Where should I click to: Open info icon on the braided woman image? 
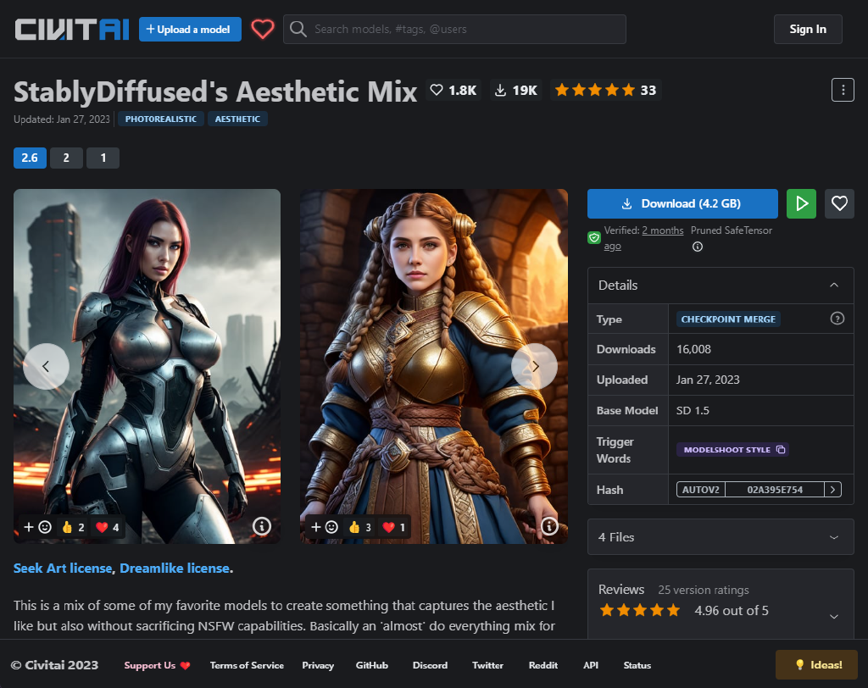(549, 526)
